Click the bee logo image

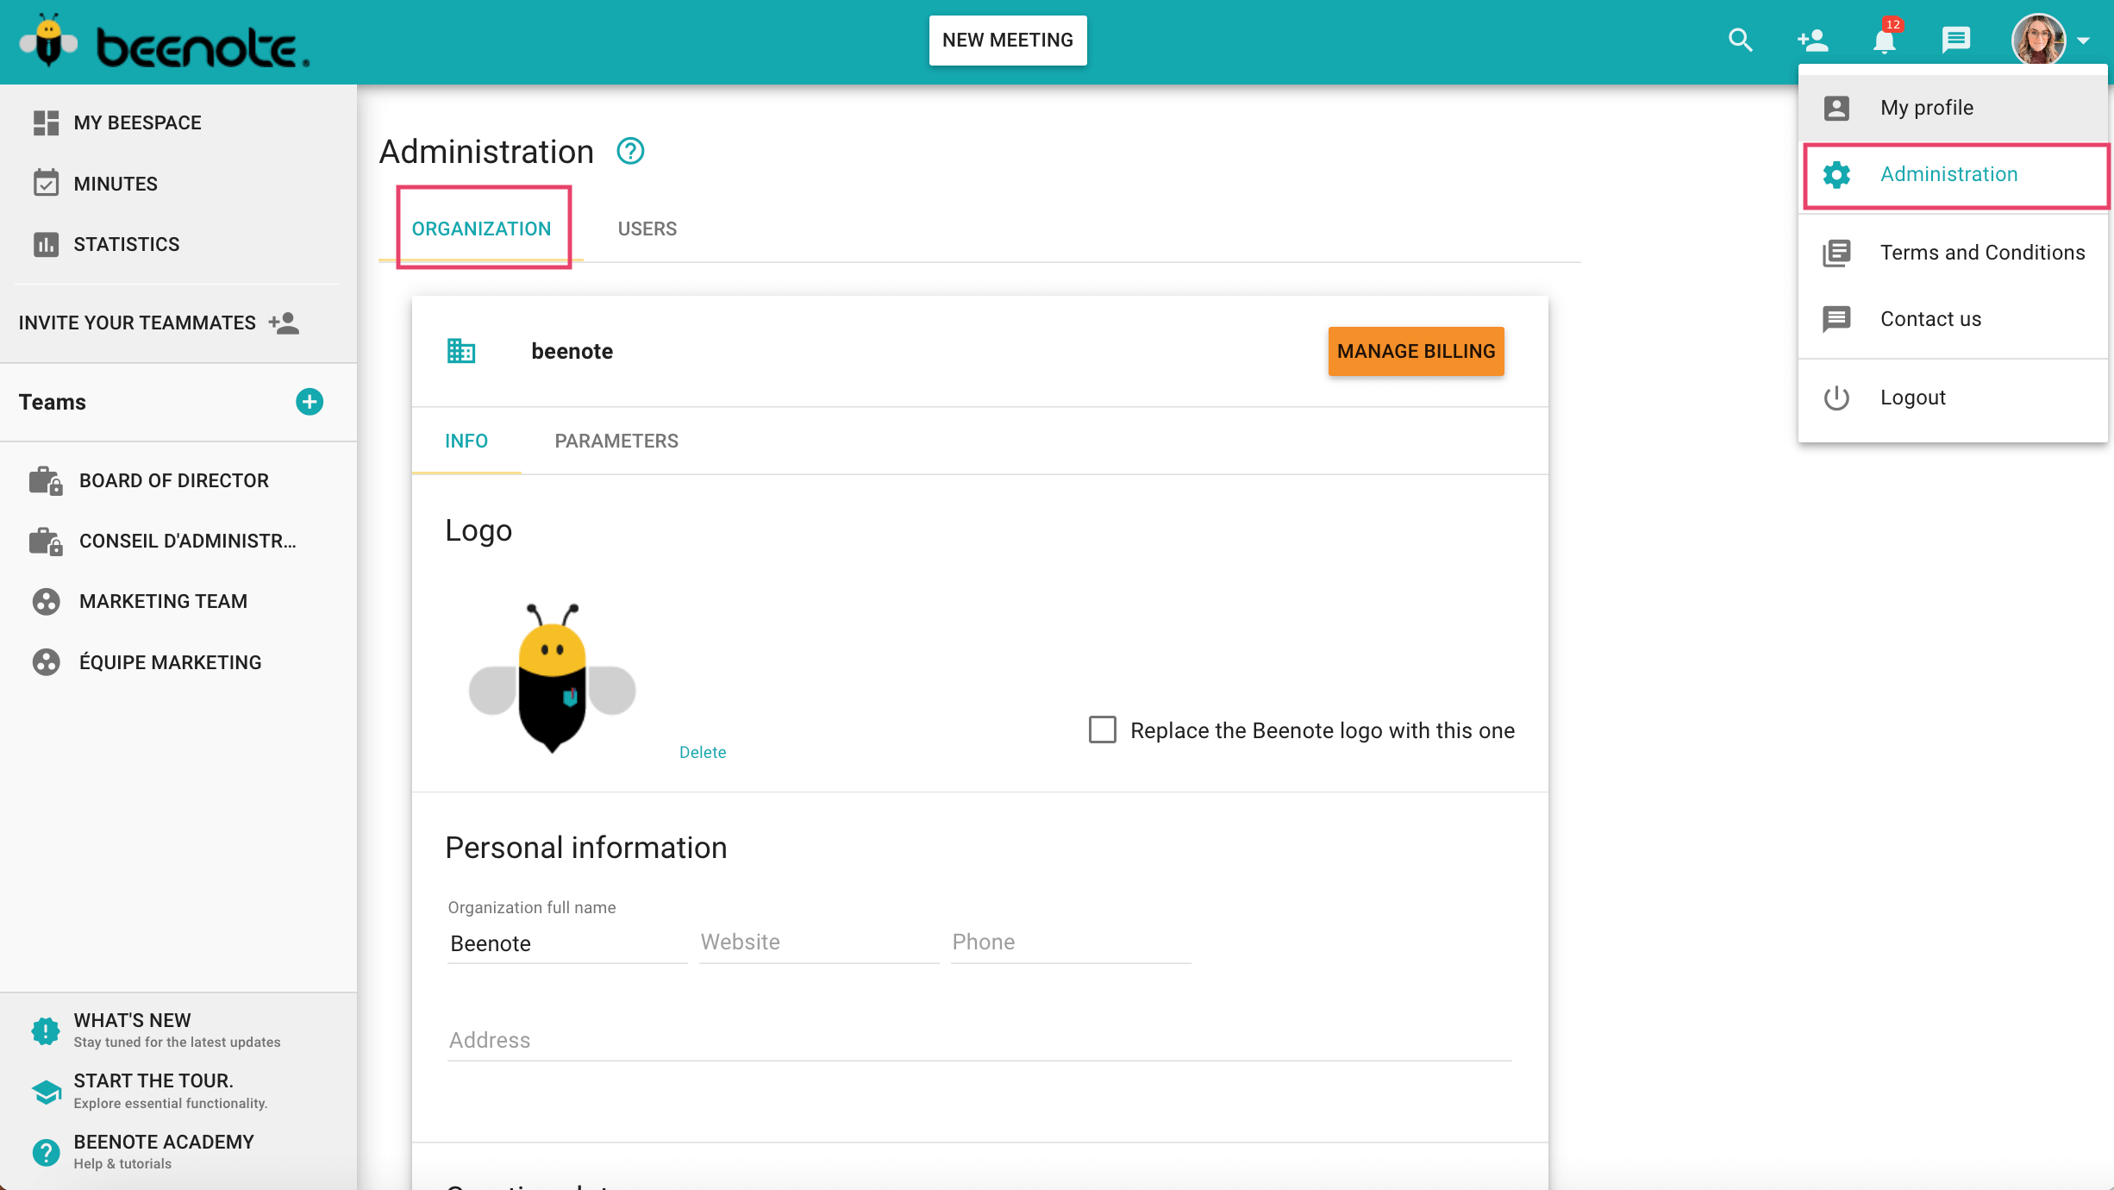point(552,678)
